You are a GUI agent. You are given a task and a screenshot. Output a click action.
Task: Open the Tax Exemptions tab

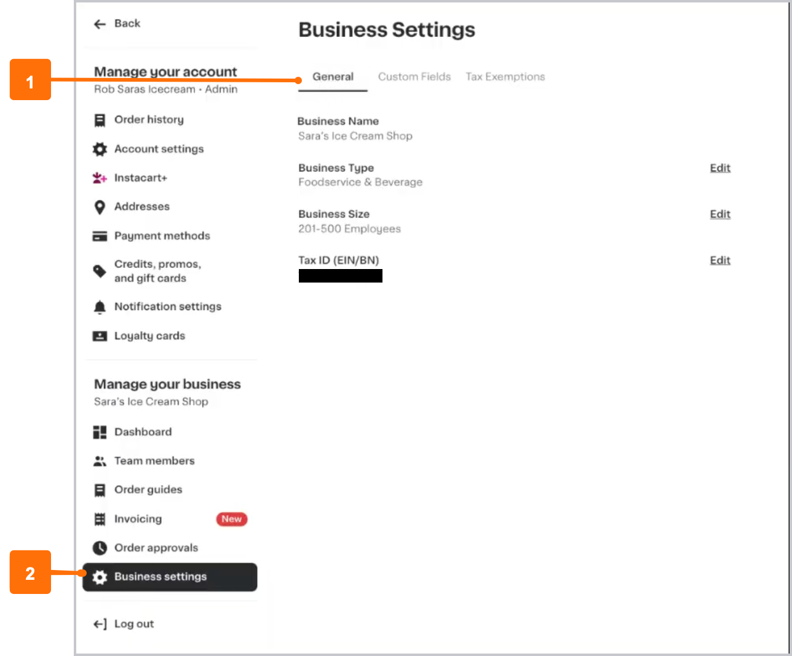coord(505,76)
